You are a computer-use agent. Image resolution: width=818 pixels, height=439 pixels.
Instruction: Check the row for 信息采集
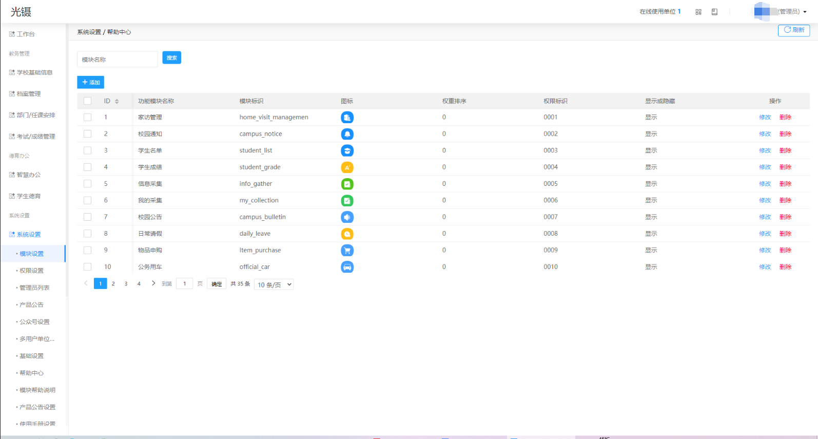click(x=88, y=184)
